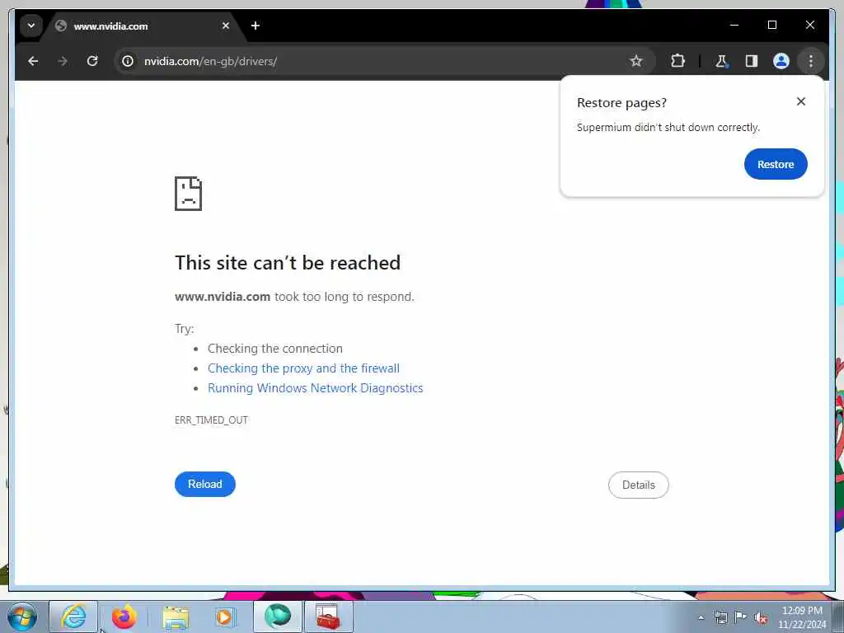Show hidden tray icons arrow

701,617
